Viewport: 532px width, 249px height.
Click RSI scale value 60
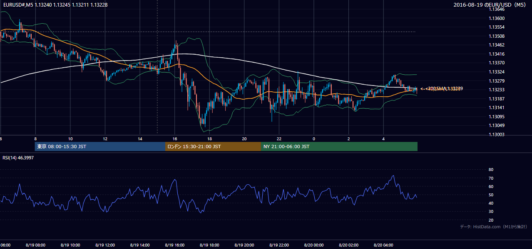click(x=491, y=186)
